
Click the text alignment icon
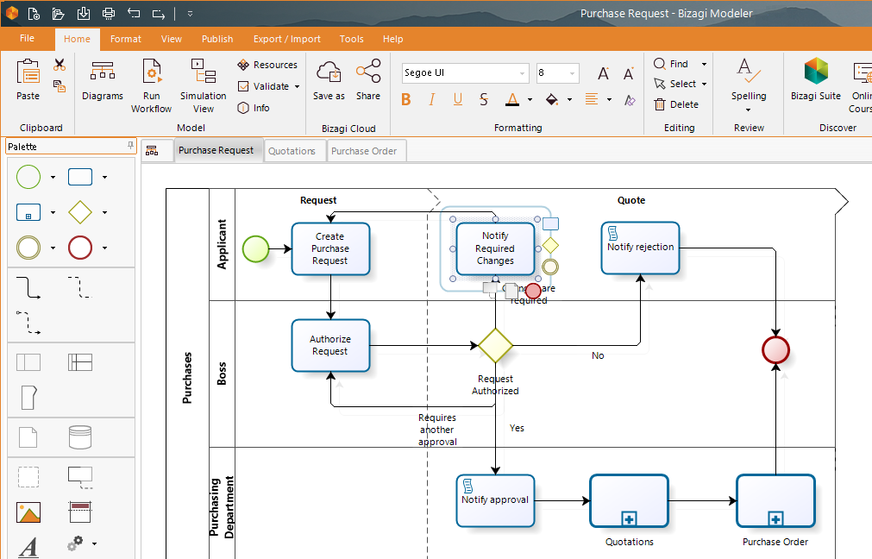(x=592, y=99)
